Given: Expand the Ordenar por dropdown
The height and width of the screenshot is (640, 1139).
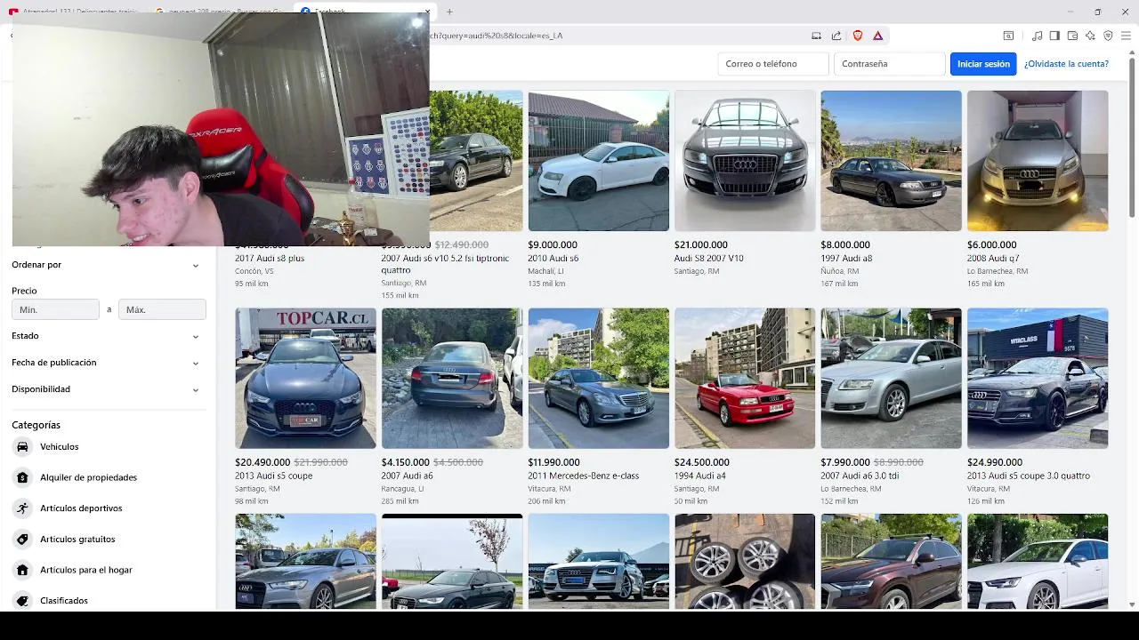Looking at the screenshot, I should pos(108,265).
